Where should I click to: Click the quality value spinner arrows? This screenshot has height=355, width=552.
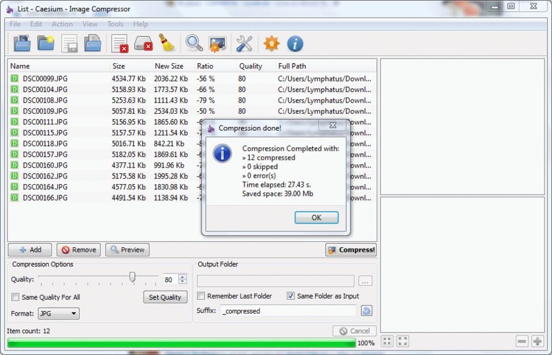click(x=182, y=279)
